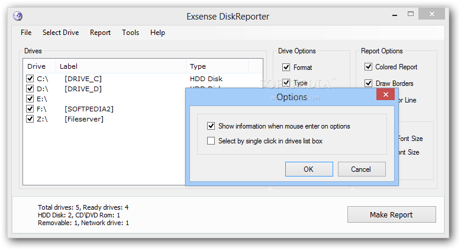Toggle the Format drive option checkbox
Image resolution: width=461 pixels, height=250 pixels.
286,67
